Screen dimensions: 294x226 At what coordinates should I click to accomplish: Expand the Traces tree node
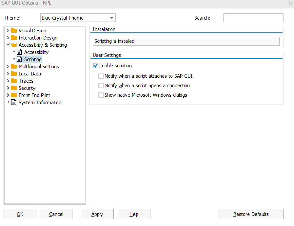[8, 81]
